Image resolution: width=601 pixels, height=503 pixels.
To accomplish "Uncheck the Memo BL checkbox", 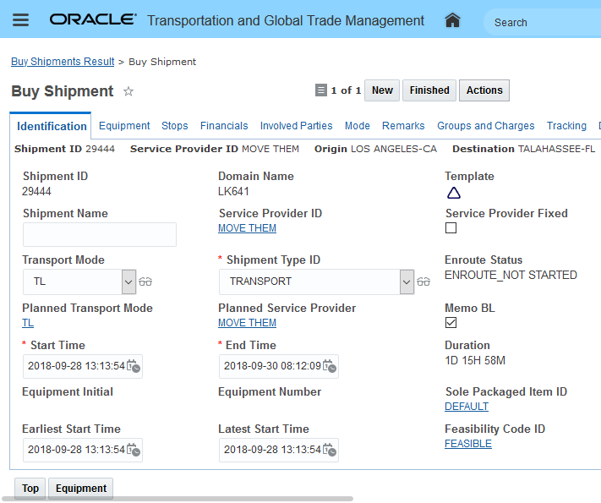I will click(x=451, y=323).
